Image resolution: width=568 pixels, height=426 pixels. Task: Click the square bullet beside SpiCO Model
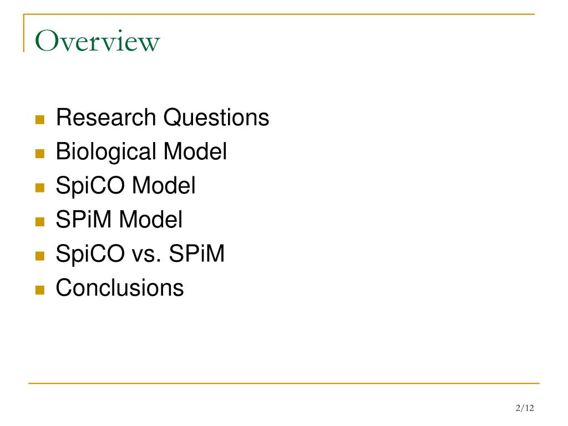(40, 187)
